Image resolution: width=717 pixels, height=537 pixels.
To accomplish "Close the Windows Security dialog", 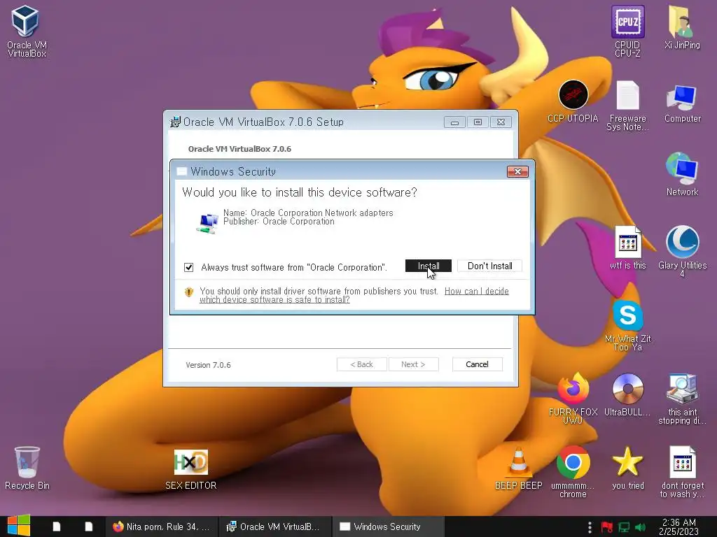I will click(517, 171).
